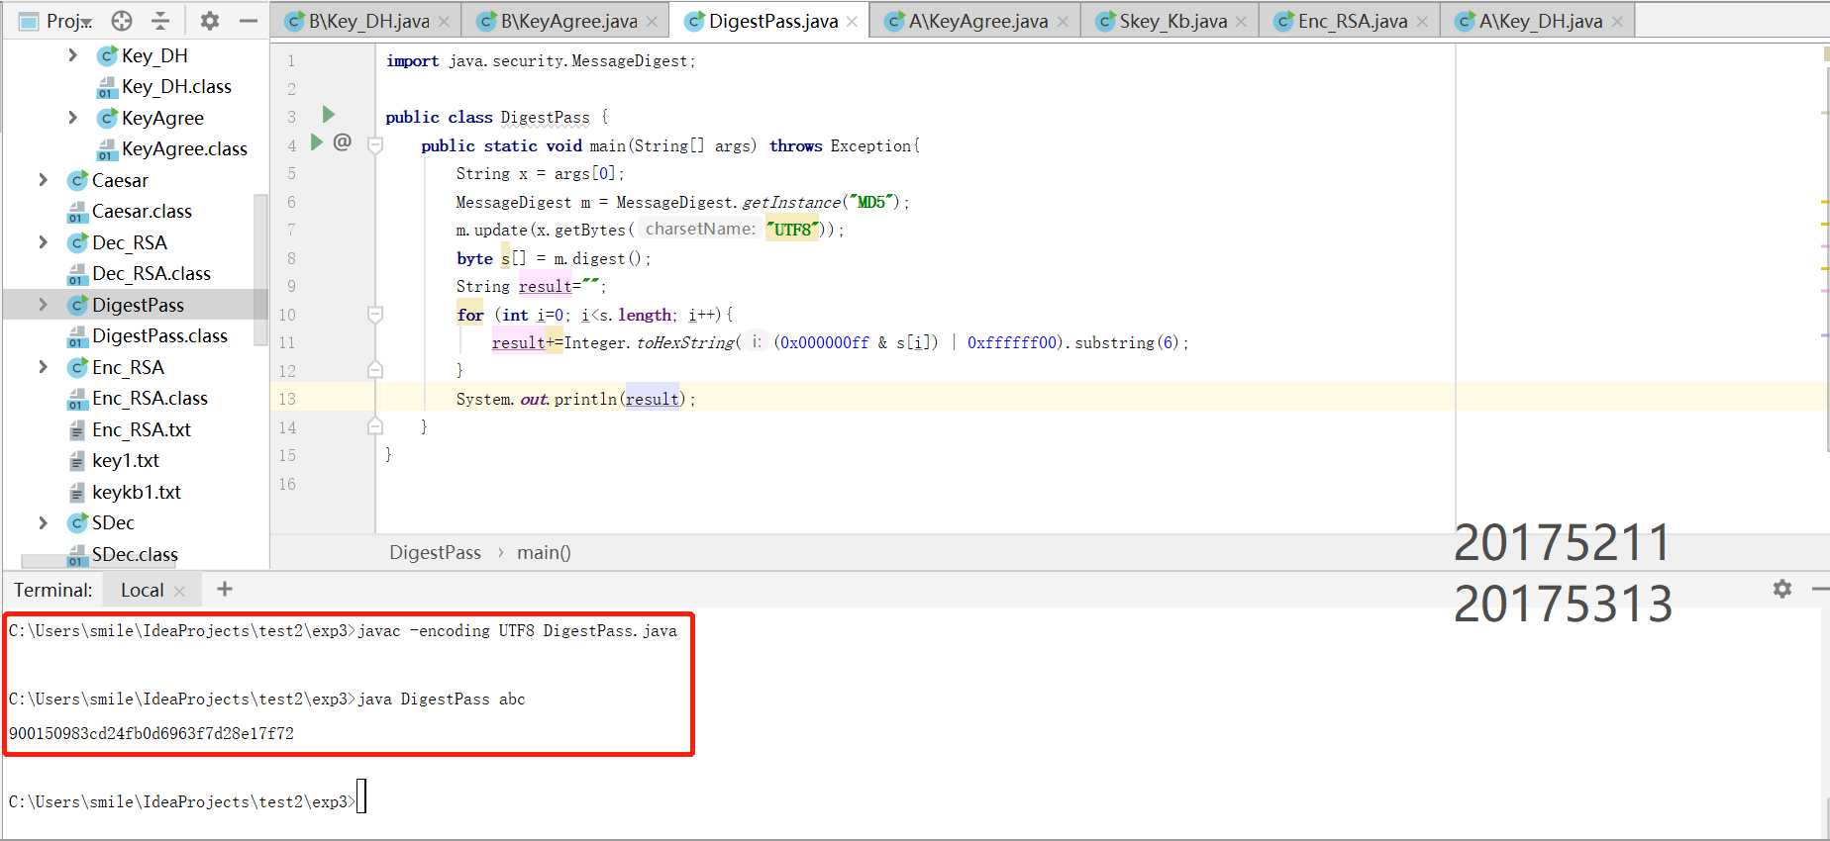Close the A\KeyAgree.java tab
Viewport: 1830px width, 841px height.
1063,22
